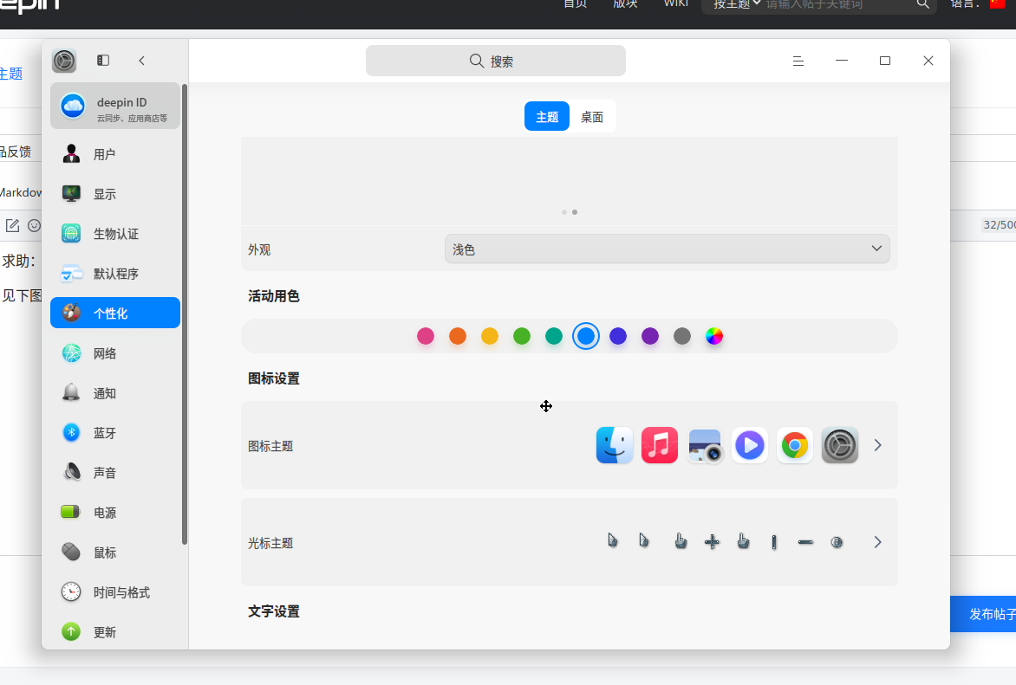
Task: Click the settings gear icon in 图标主题
Action: 840,445
